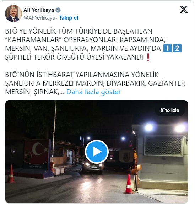Click the Turkish flag sign in video
Screen dimensions: 195x204
[37, 154]
